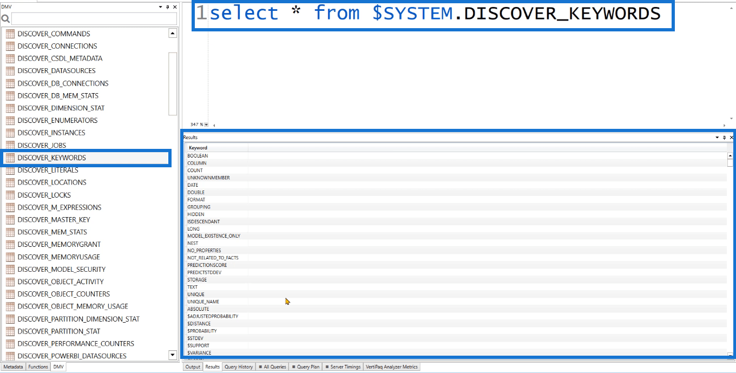Image resolution: width=736 pixels, height=373 pixels.
Task: Click table icon next to DISCOVER_LOCKS
Action: coord(10,195)
